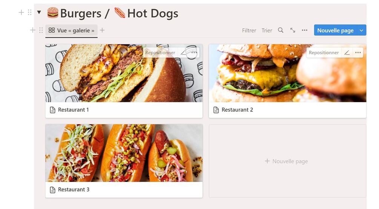Open the Restaurant 3 hot dogs thumbnail

click(x=124, y=153)
